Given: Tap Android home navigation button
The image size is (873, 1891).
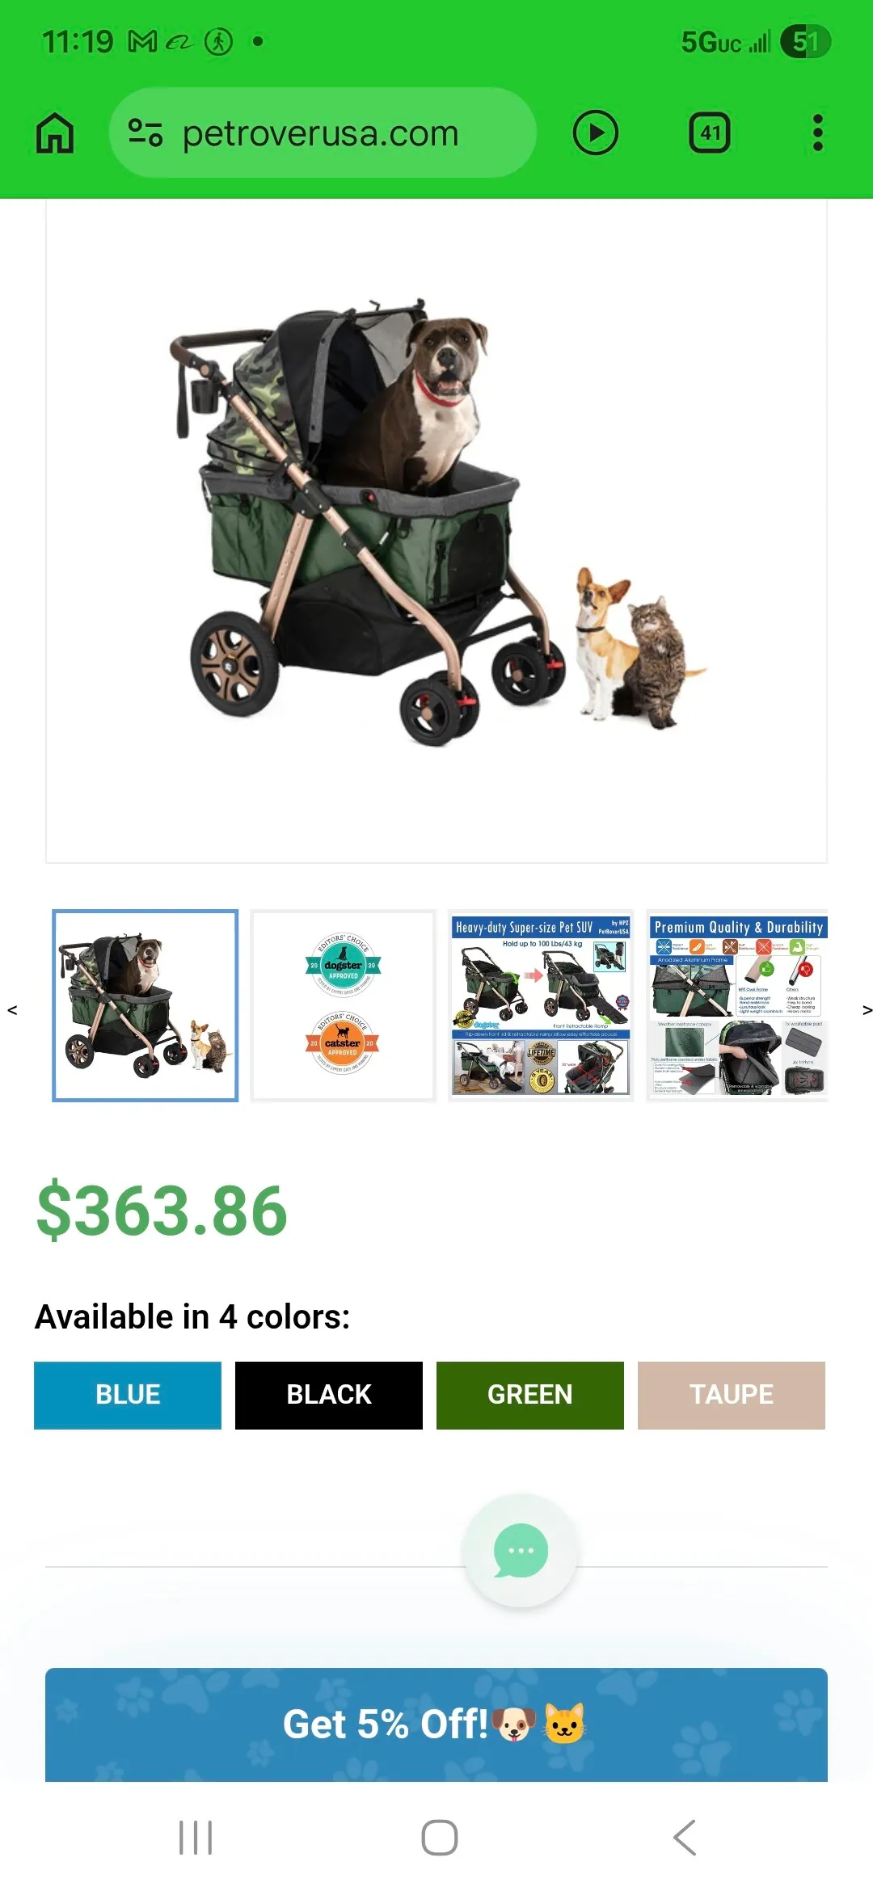Looking at the screenshot, I should [x=440, y=1838].
